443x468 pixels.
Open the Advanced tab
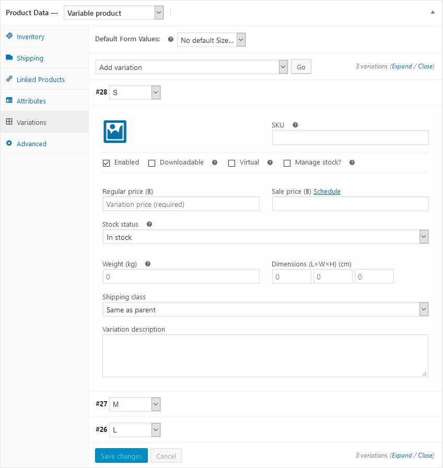(44, 144)
